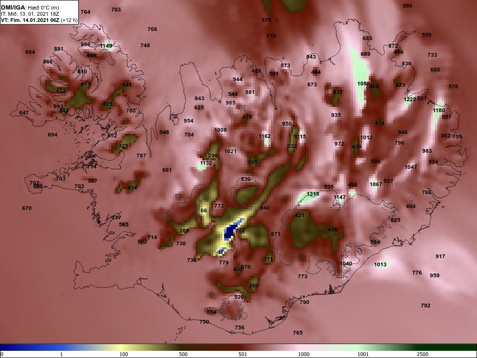Click the 414 height value
Image resolution: width=477 pixels, height=358 pixels.
(132, 188)
